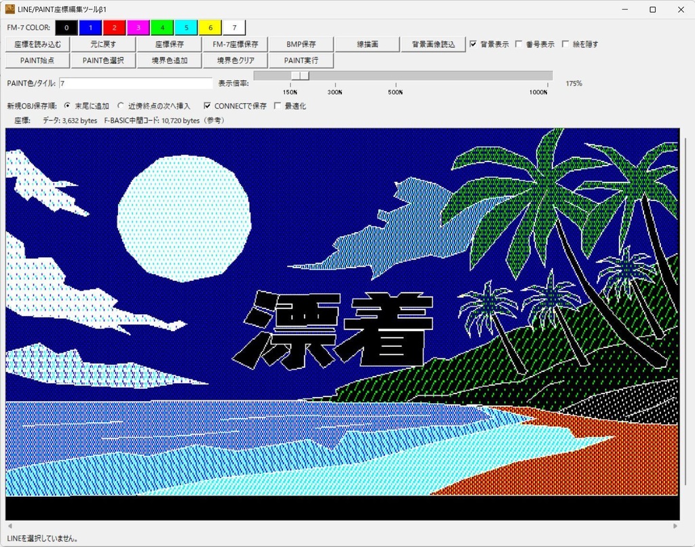
Task: Click the PAINT実行 button
Action: tap(301, 60)
